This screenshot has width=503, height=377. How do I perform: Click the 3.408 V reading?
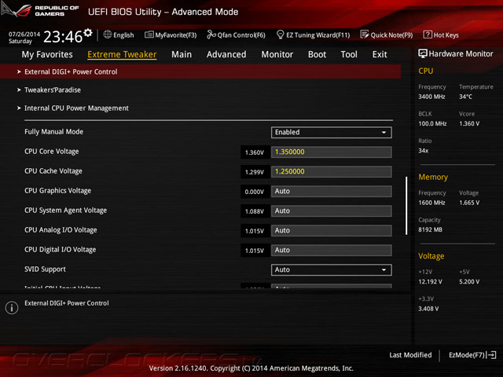428,309
